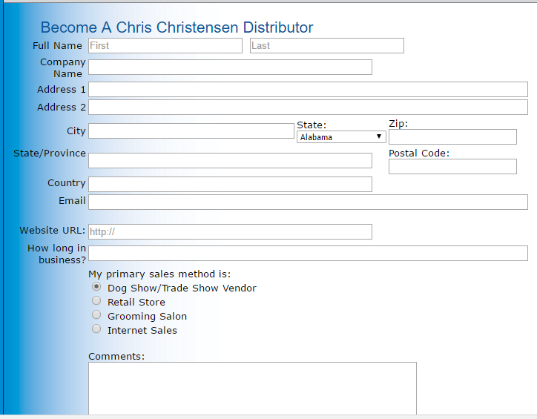Click the 'Company Name' label
This screenshot has height=419, width=537.
[x=62, y=67]
